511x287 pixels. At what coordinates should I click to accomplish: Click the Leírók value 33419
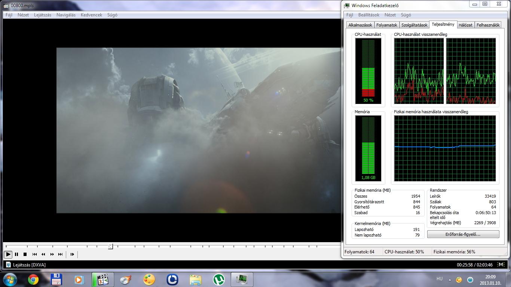point(490,196)
